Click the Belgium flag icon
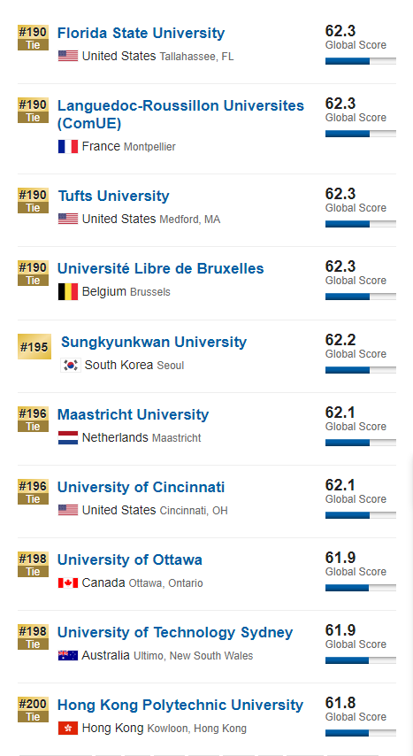 click(x=68, y=292)
